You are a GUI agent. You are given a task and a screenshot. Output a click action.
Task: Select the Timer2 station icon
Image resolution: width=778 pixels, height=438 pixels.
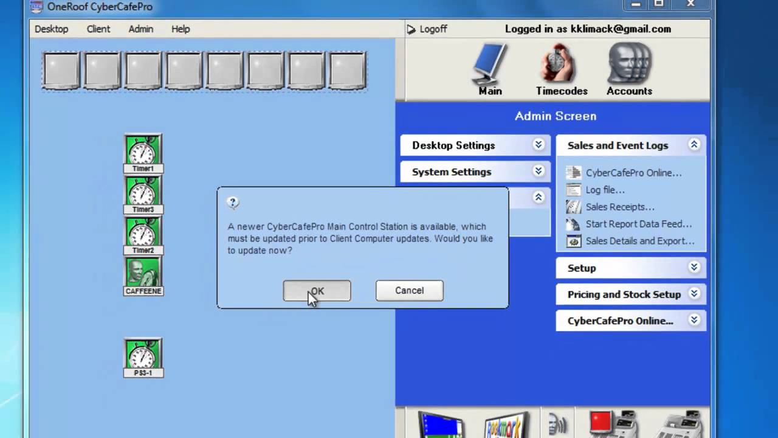[143, 235]
